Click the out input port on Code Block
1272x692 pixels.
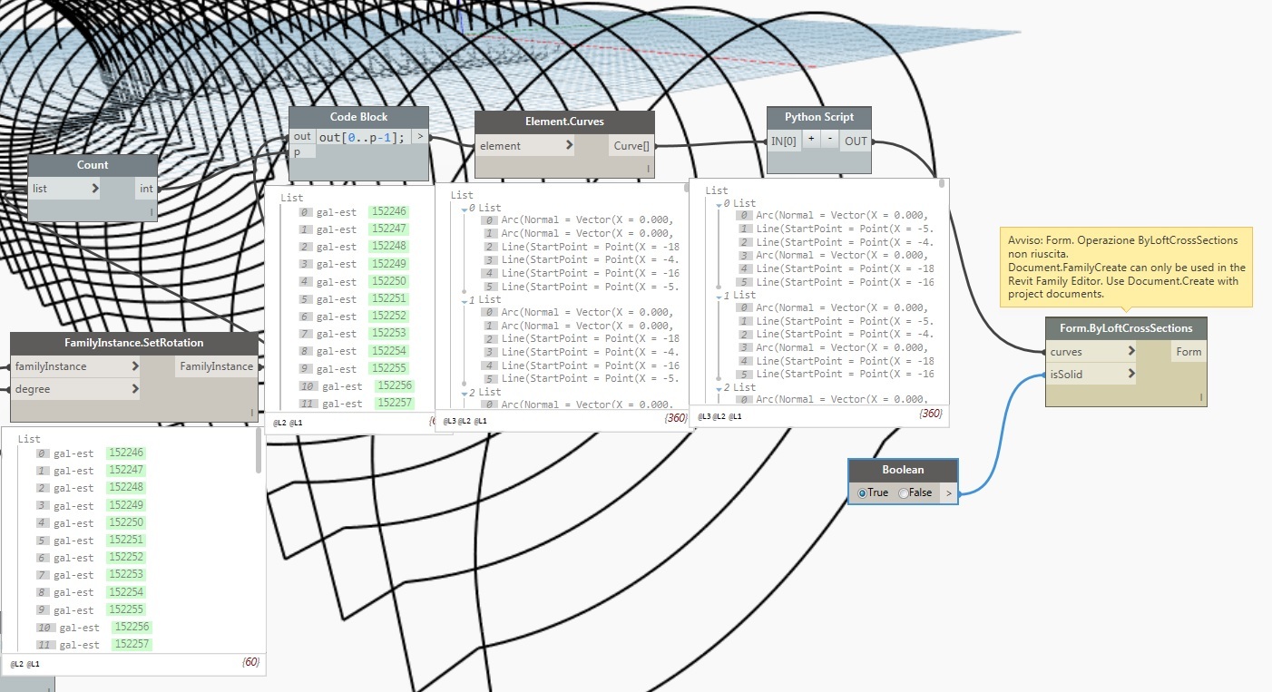pyautogui.click(x=302, y=136)
